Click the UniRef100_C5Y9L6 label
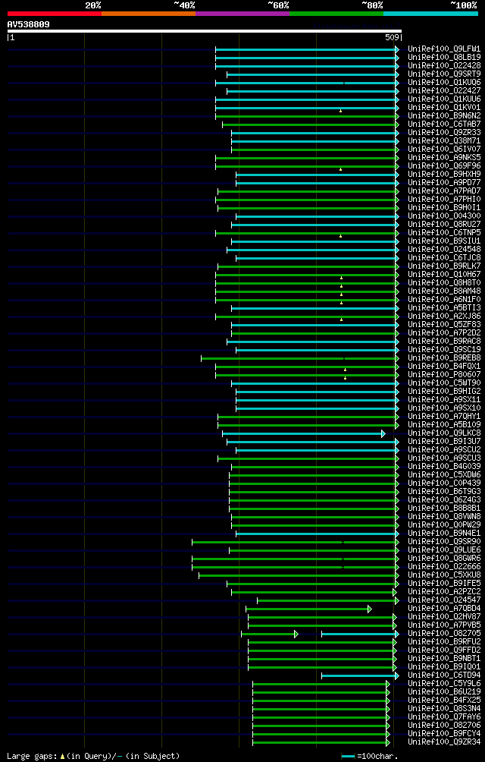 pos(444,682)
